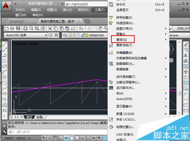This screenshot has width=190, height=141.
Task: Toggle Lineweight display in status bar
Action: coord(99,138)
